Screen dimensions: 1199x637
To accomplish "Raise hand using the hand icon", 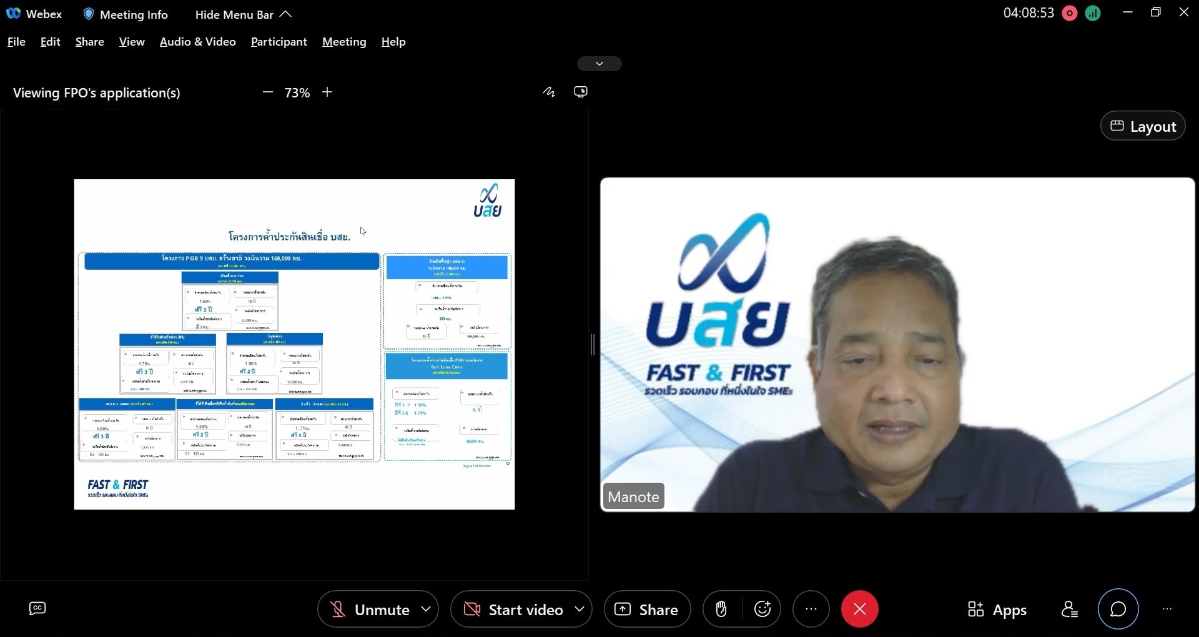I will click(x=721, y=609).
